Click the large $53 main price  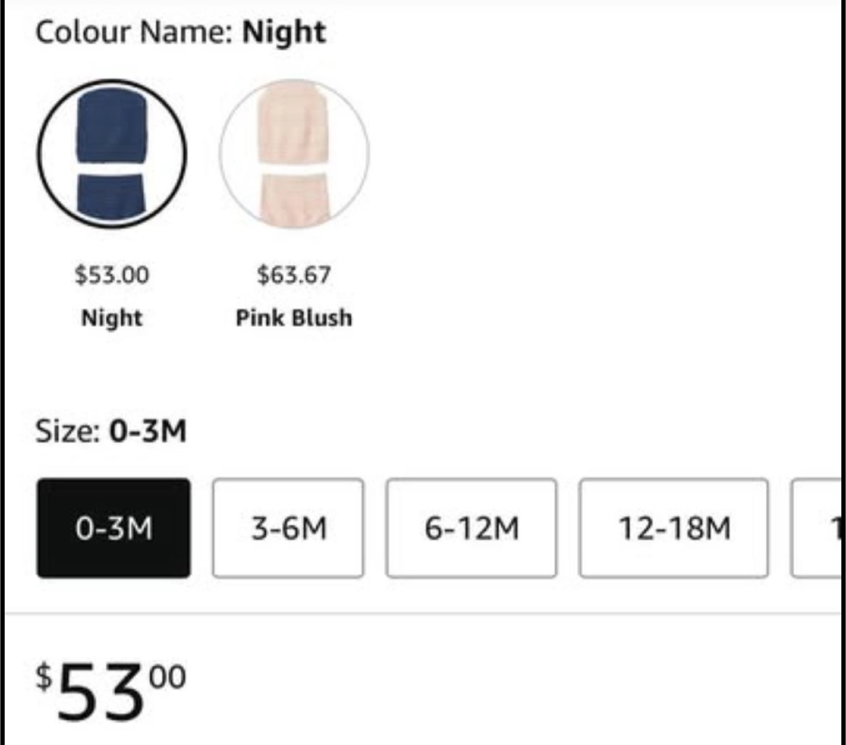(110, 690)
